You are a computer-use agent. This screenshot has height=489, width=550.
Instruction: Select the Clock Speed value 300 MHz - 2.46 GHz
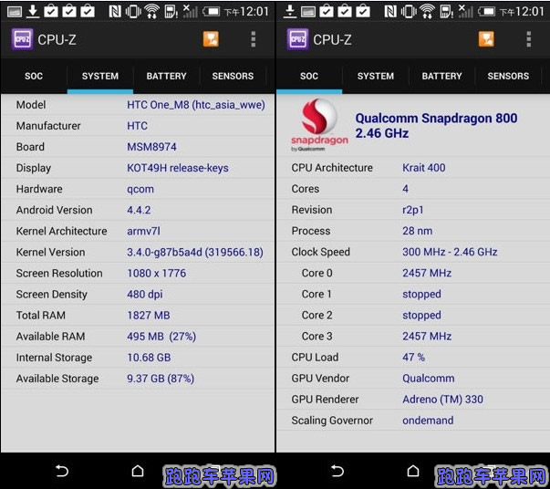(450, 252)
